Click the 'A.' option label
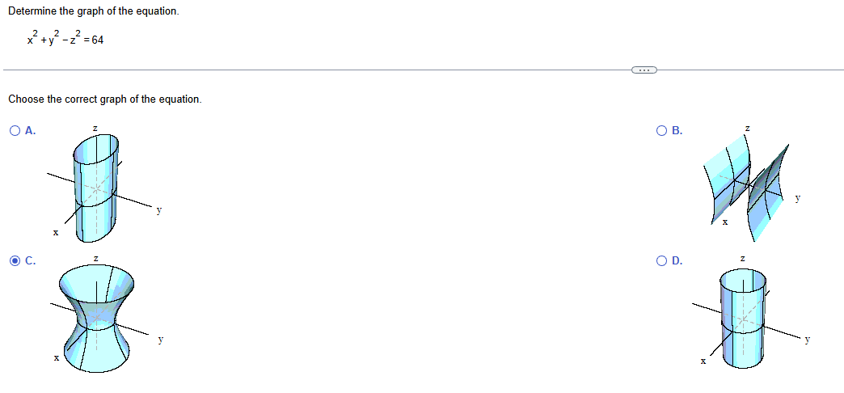Screen dimensions: 844x393 (x=31, y=130)
